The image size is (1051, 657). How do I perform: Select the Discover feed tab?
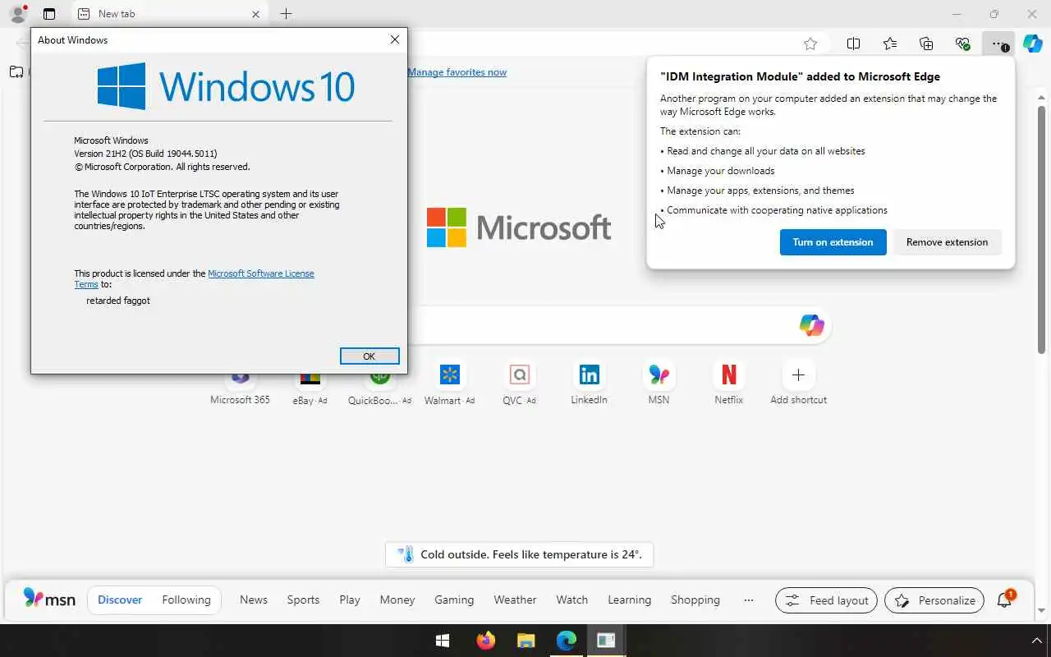120,600
